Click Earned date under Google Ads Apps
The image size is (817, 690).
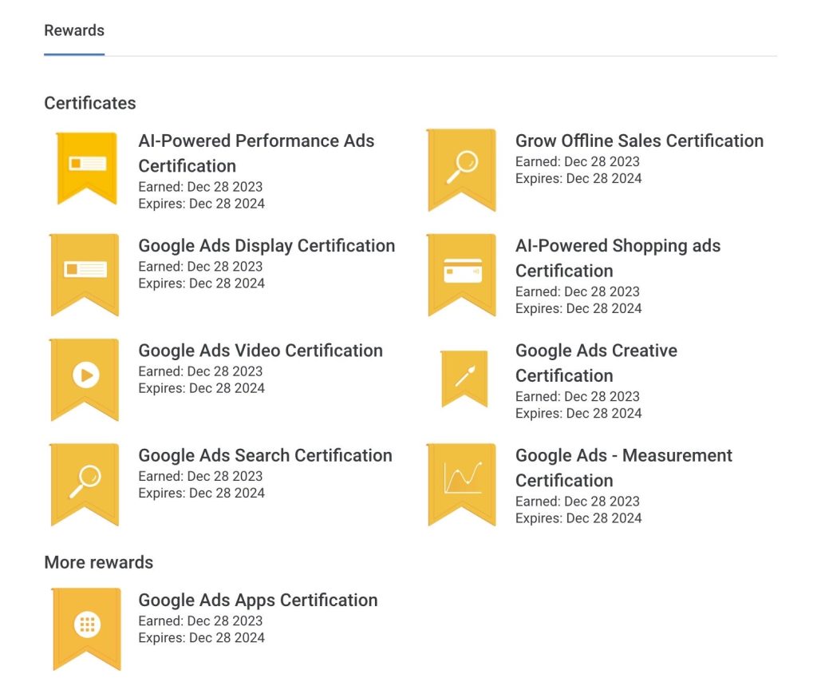(x=200, y=621)
